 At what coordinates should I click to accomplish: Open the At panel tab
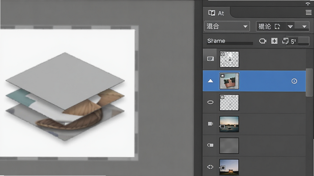pyautogui.click(x=217, y=13)
